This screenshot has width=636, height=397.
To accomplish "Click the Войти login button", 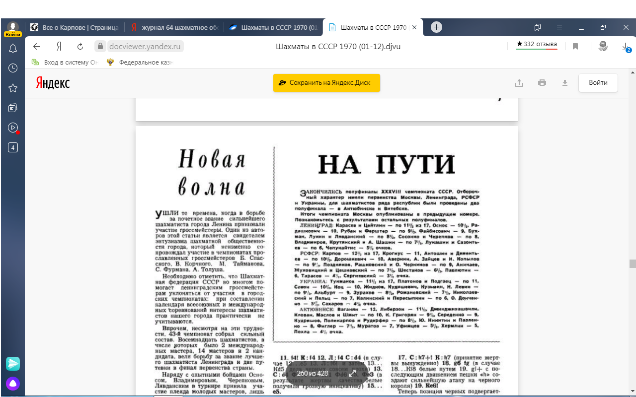I will [598, 83].
